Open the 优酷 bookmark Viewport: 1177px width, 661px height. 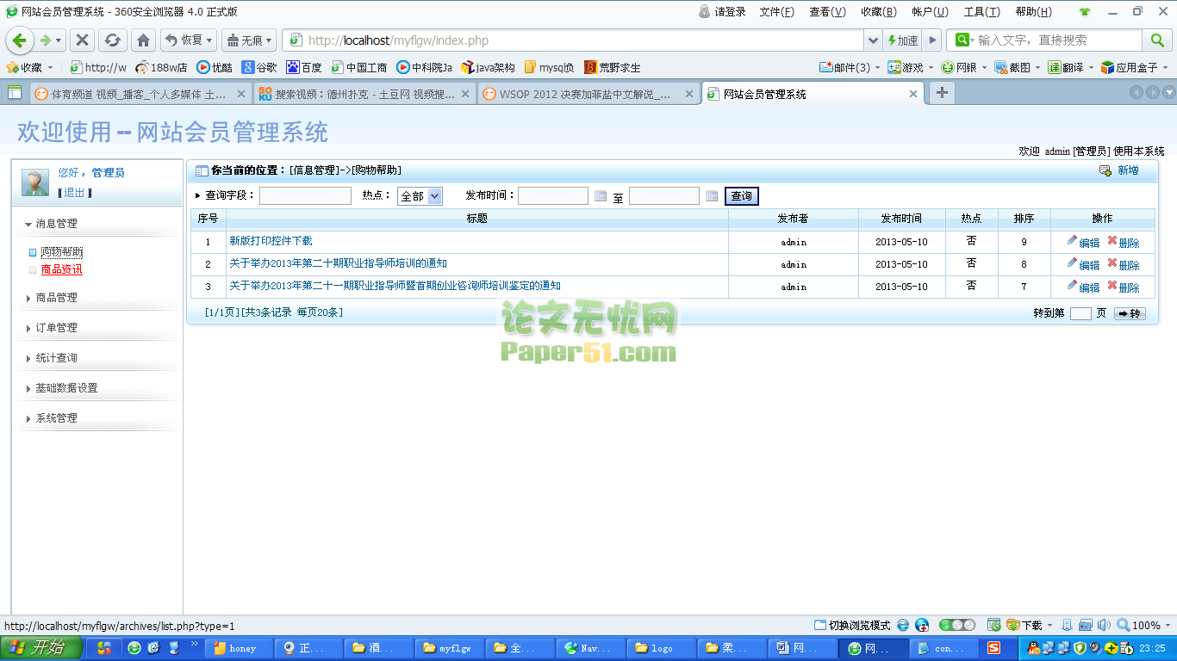215,67
